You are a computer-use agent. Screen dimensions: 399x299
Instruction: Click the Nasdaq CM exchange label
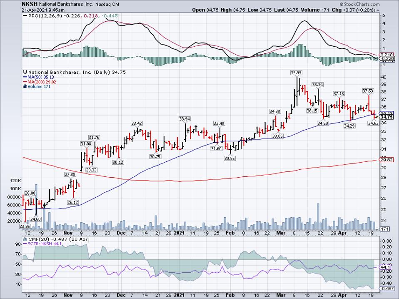tap(107, 5)
